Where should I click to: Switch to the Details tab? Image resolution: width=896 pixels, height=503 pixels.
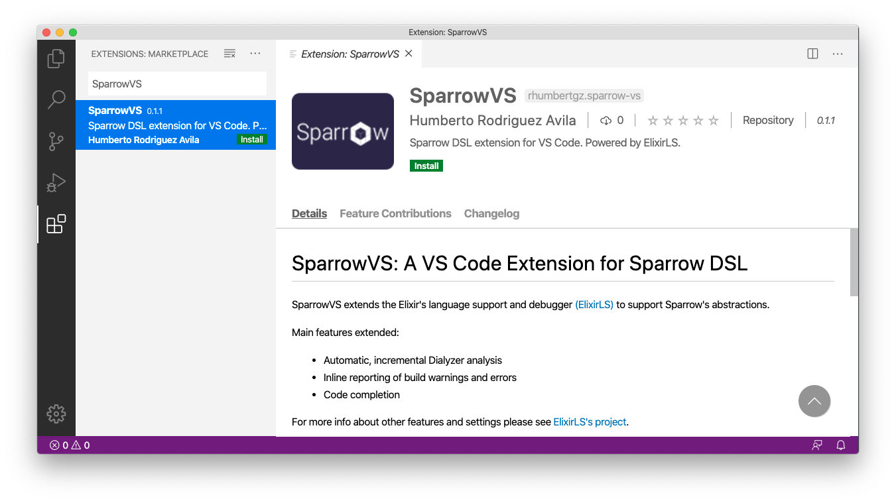coord(309,213)
